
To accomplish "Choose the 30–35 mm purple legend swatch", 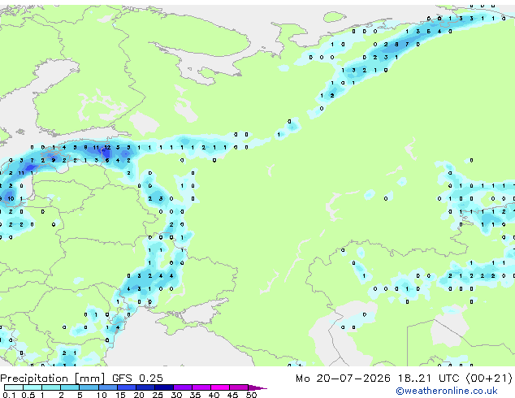I will click(x=183, y=387).
